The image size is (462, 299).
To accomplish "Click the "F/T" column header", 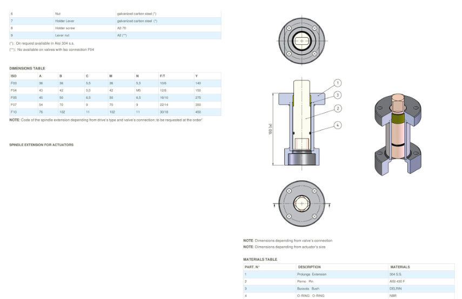I will coord(163,76).
